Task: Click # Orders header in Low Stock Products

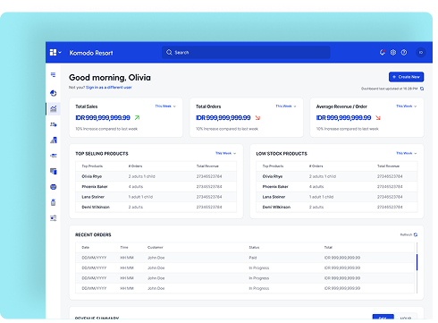Action: 316,166
